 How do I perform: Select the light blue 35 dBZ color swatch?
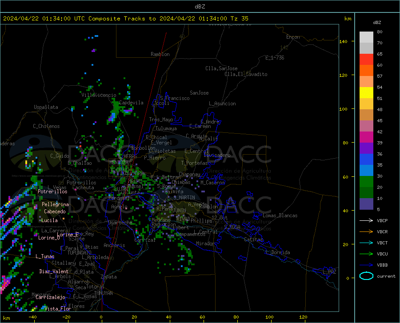point(366,170)
